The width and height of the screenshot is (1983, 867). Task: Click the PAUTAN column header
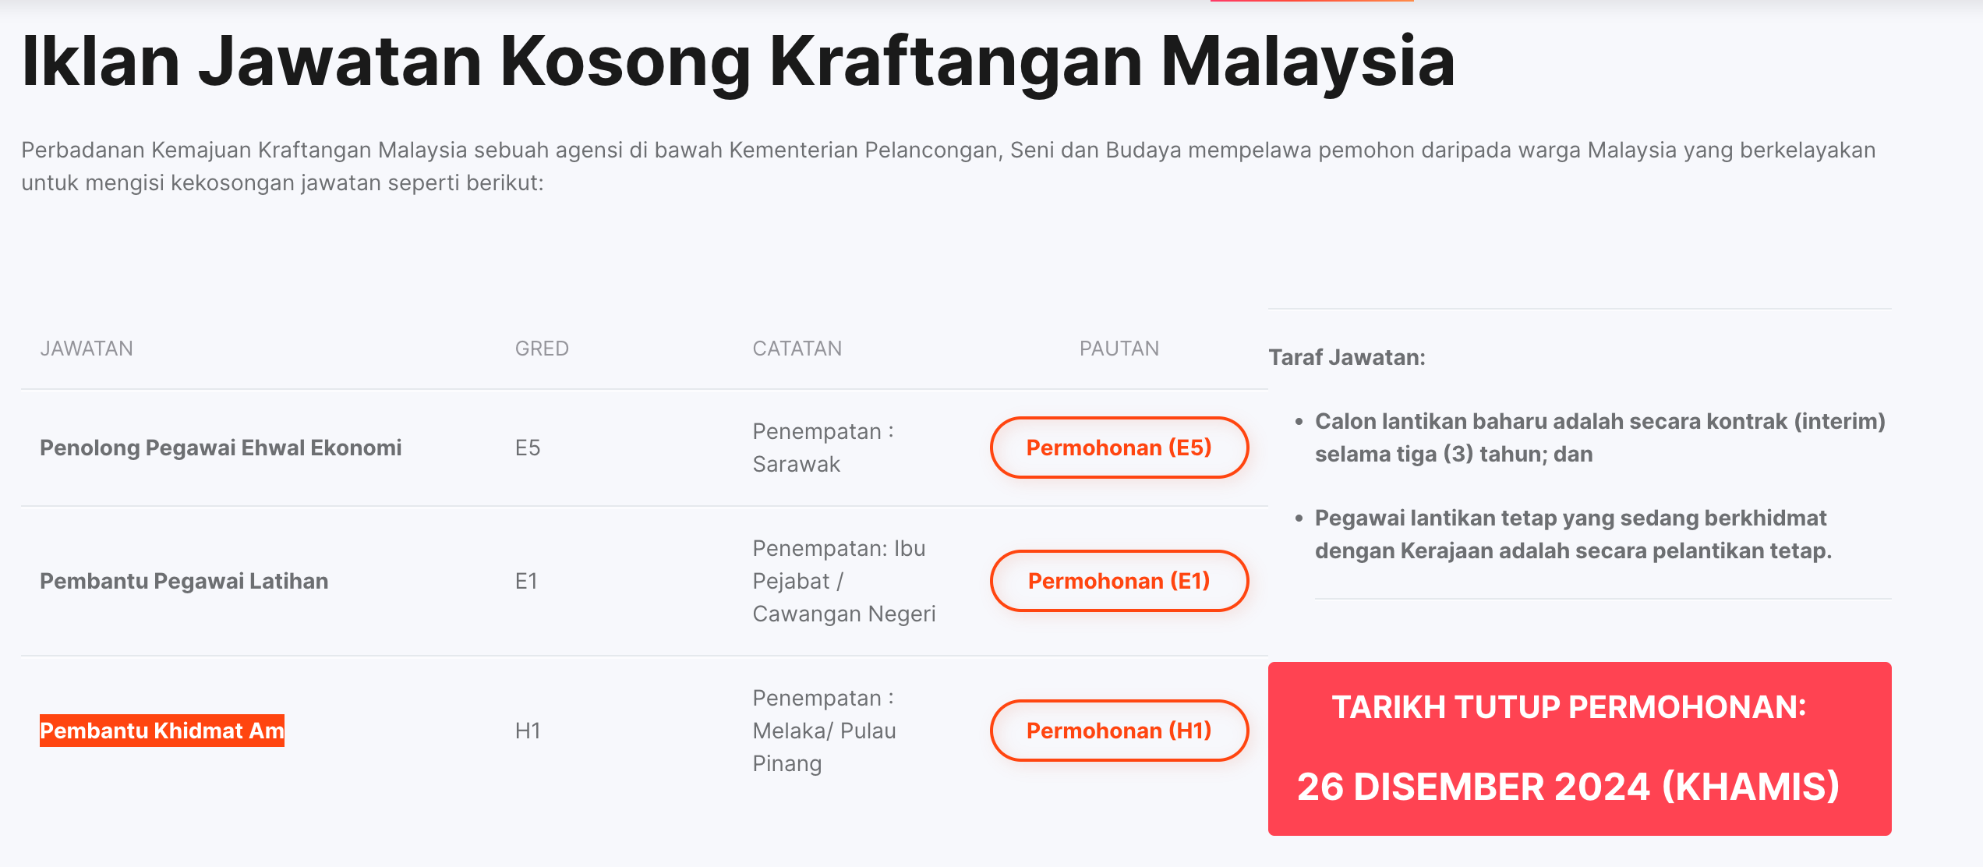pyautogui.click(x=1119, y=349)
